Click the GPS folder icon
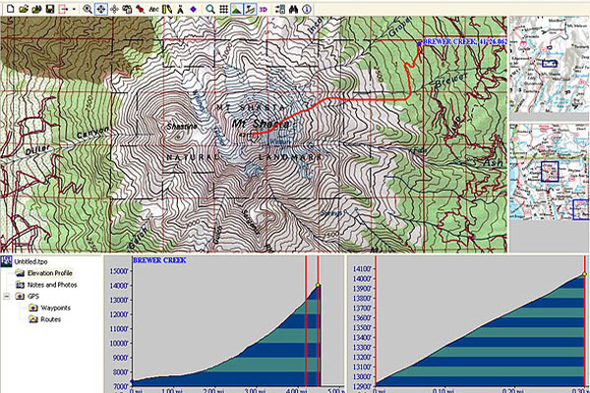Screen dimensions: 590x393 tap(20, 297)
